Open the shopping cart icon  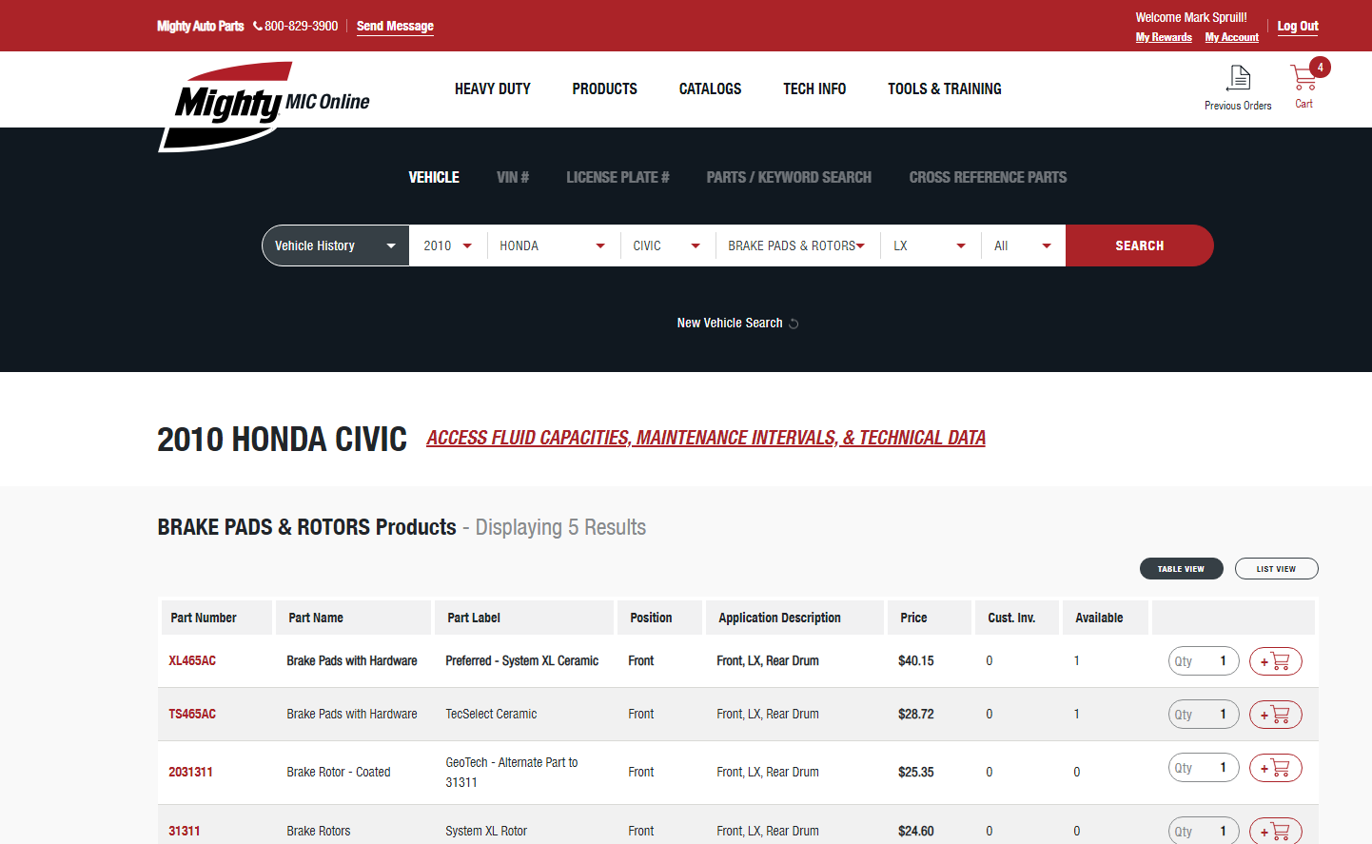(x=1303, y=77)
